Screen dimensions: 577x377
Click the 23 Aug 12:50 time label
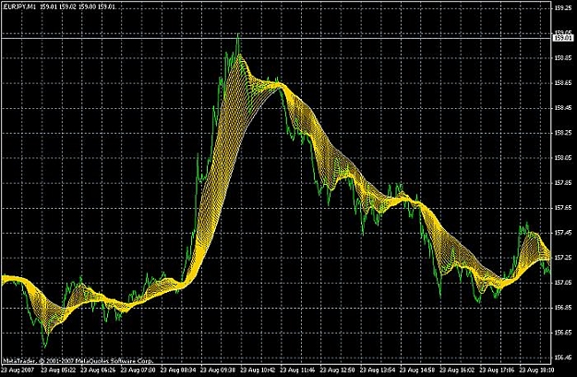pyautogui.click(x=338, y=370)
